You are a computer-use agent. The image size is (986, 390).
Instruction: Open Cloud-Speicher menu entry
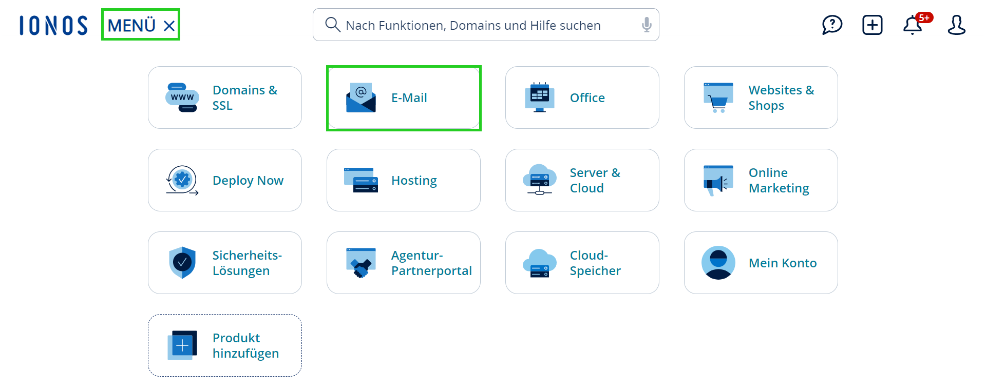(582, 263)
